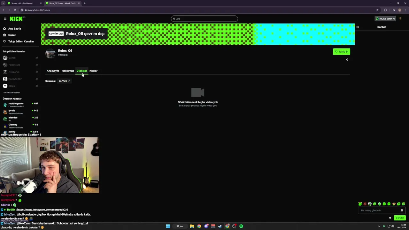Open followed channel huzeyfe297
409x230 pixels.
click(x=20, y=79)
